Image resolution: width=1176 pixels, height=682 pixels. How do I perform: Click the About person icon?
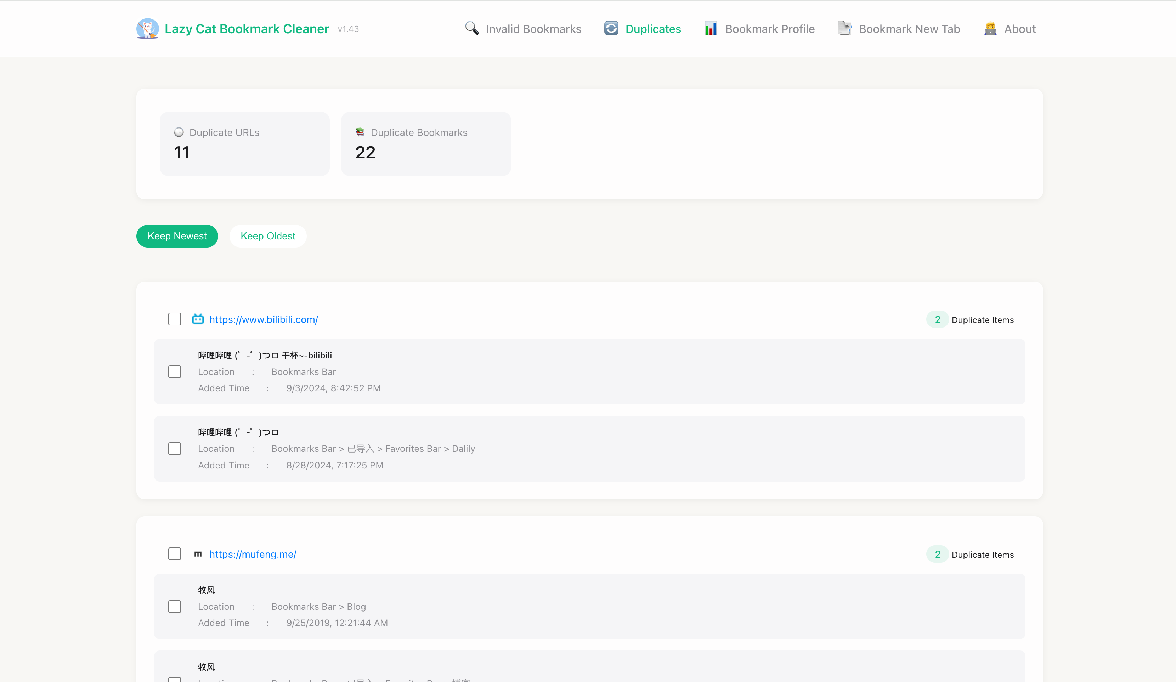pos(990,29)
